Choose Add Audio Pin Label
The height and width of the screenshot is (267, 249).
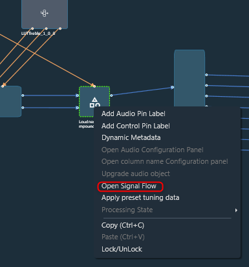pyautogui.click(x=133, y=114)
